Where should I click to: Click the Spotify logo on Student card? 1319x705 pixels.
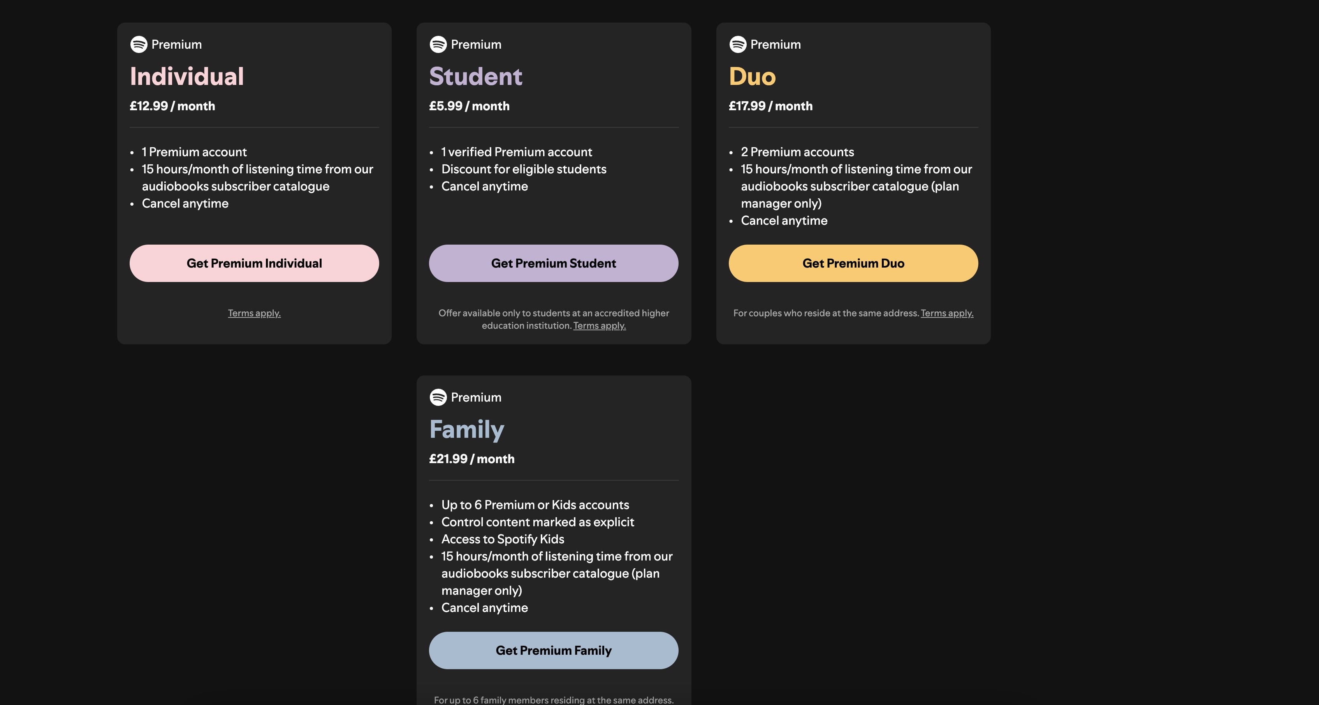[438, 44]
